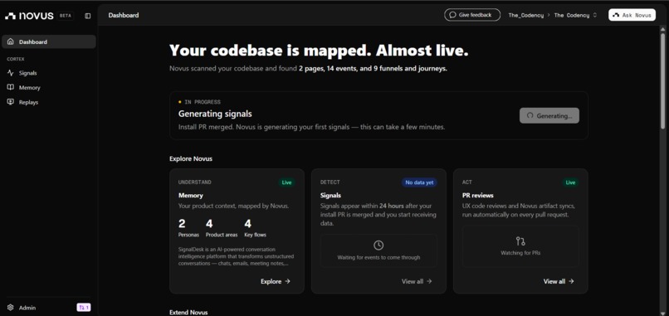Click View all in PR reviews card

pyautogui.click(x=559, y=281)
